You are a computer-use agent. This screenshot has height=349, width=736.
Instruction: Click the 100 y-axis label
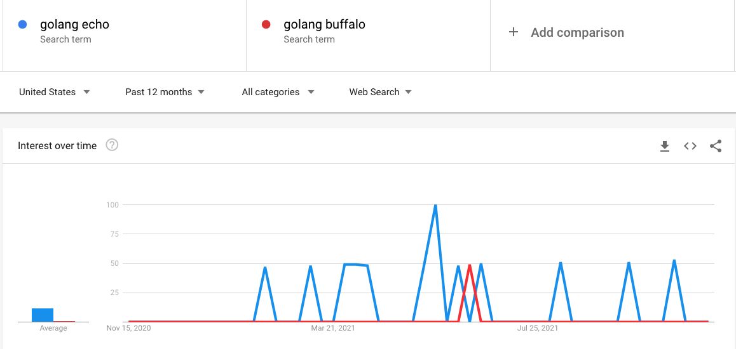pos(112,205)
